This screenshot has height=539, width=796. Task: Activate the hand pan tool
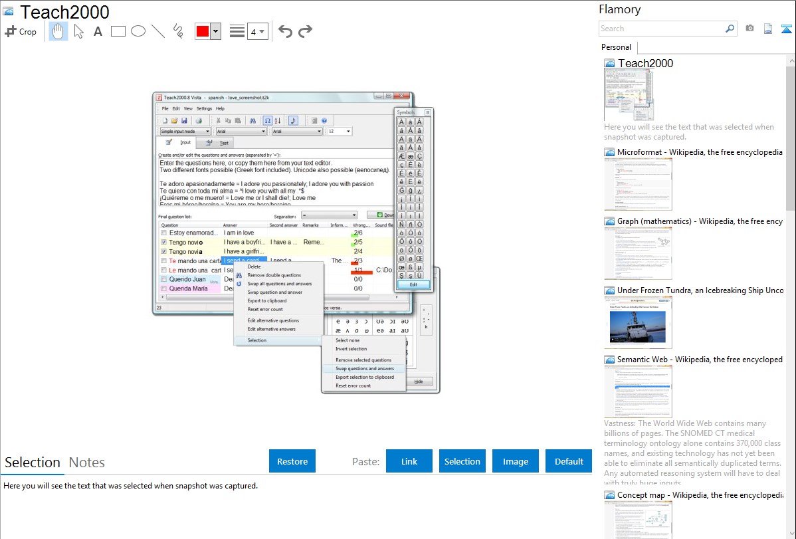(x=58, y=31)
